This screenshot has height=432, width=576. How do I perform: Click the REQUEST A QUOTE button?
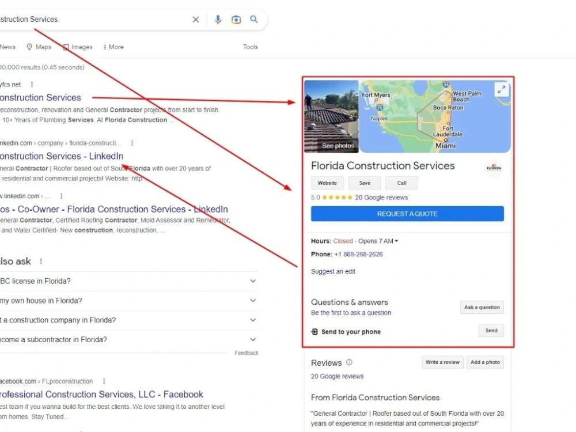click(x=407, y=214)
